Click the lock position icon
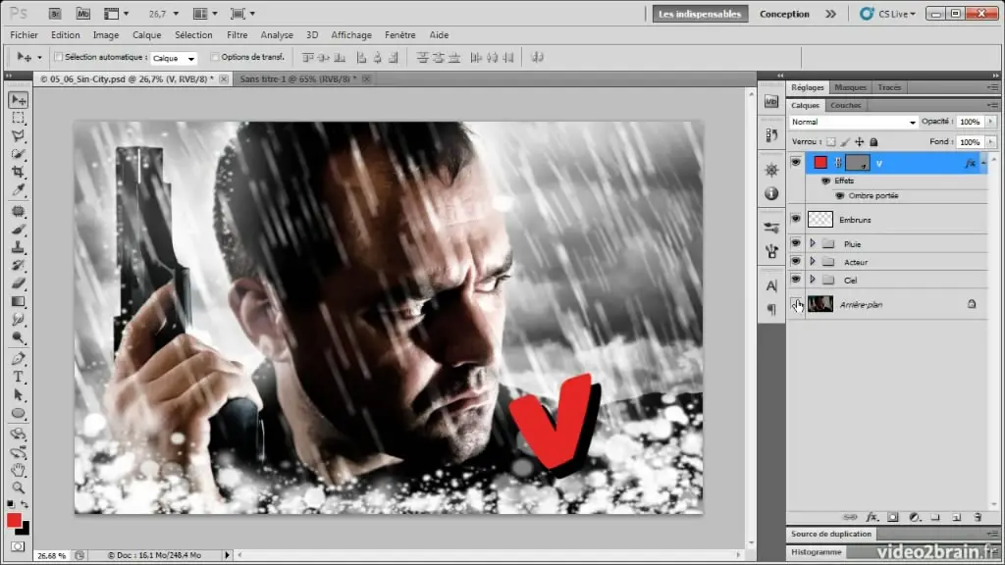 [x=859, y=141]
